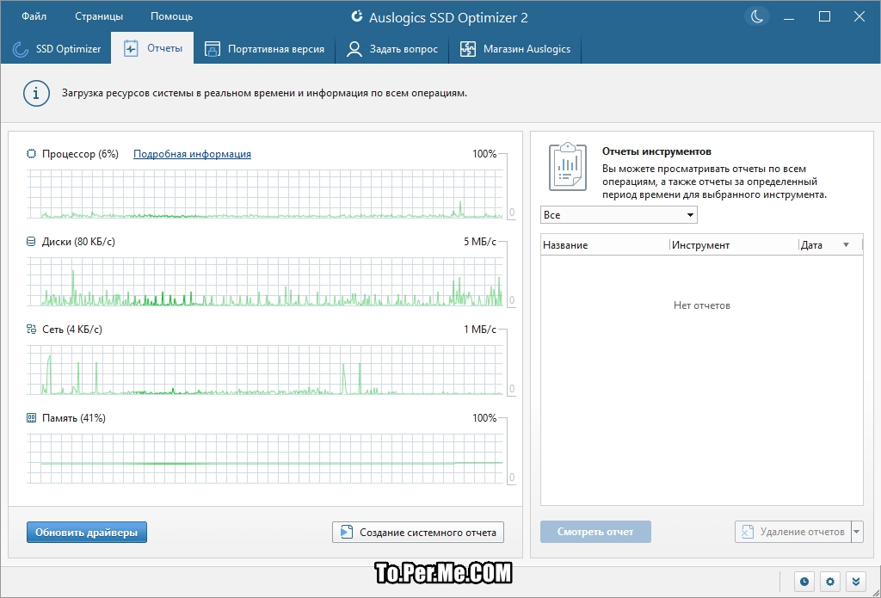Click the Auslogics SSD Optimizer 2 logo
Viewport: 881px width, 598px height.
pyautogui.click(x=357, y=16)
